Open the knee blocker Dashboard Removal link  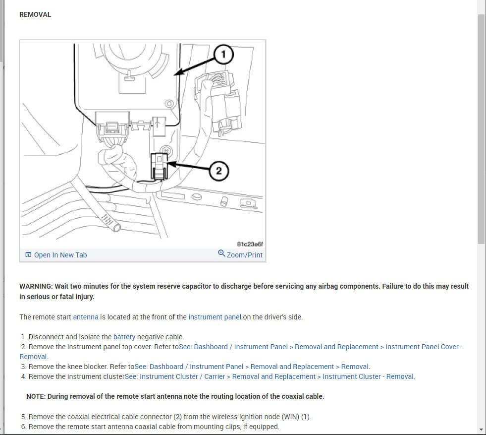252,367
